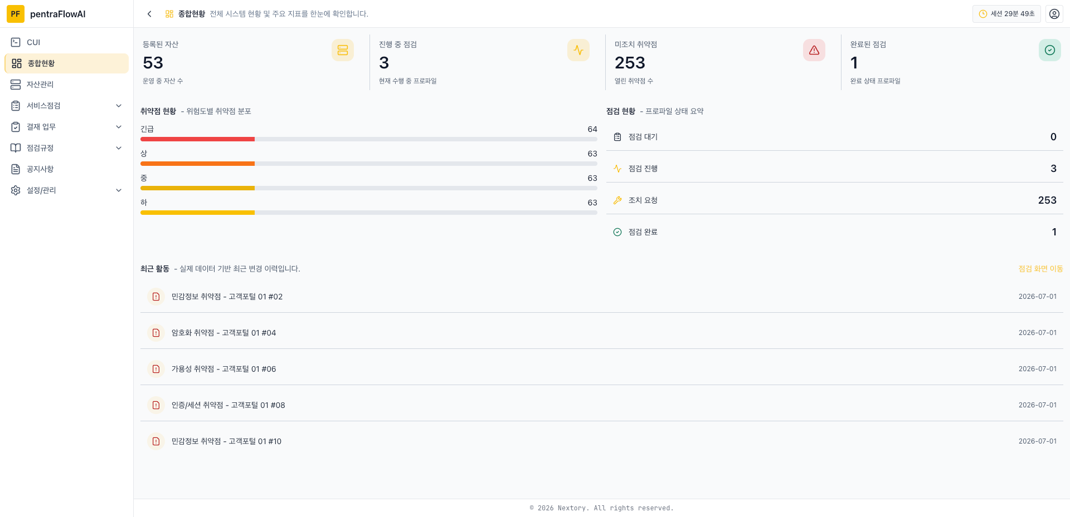Click the 점검 완료 check icon
The width and height of the screenshot is (1070, 517).
click(617, 232)
